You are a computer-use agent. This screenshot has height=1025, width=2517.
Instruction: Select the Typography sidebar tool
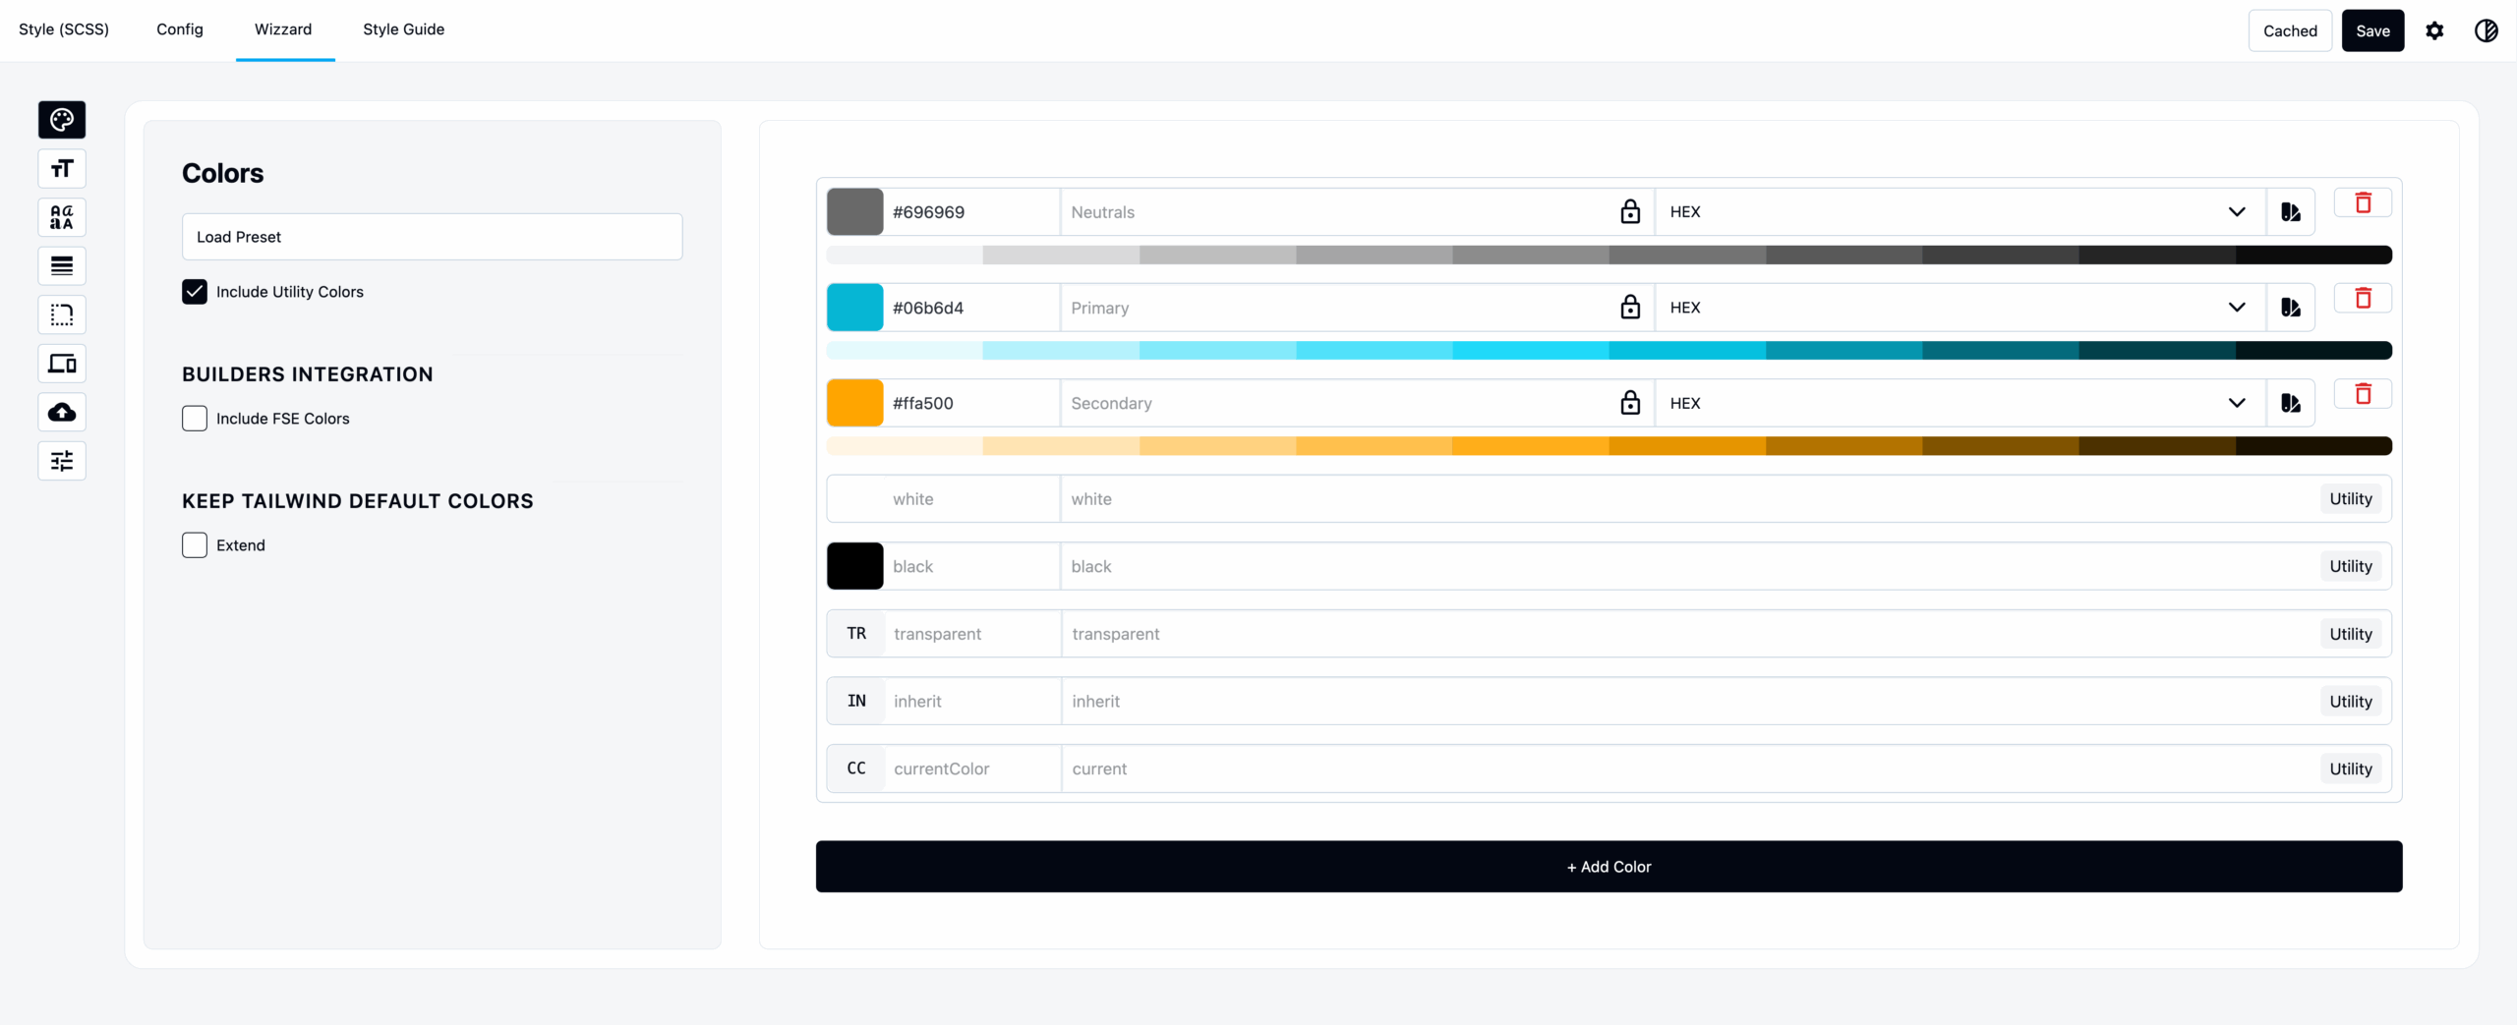point(61,168)
